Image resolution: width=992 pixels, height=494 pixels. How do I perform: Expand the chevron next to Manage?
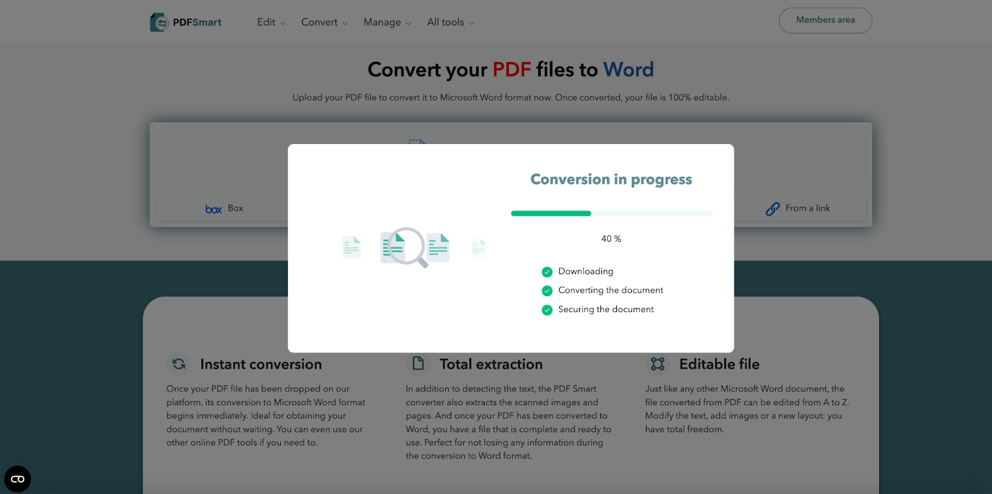[x=409, y=24]
